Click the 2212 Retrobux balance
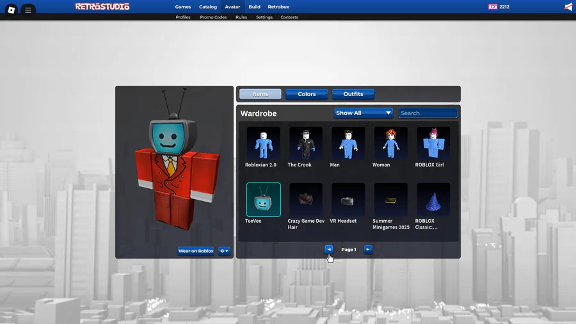The width and height of the screenshot is (576, 324). click(504, 6)
